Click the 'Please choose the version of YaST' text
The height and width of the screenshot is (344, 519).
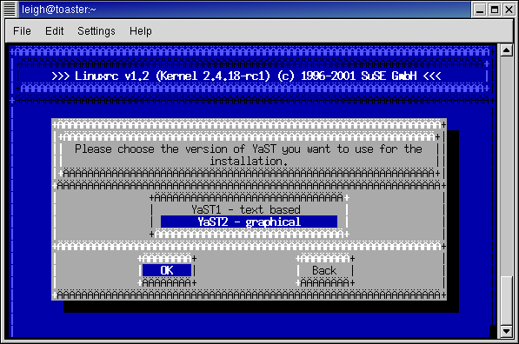point(249,155)
